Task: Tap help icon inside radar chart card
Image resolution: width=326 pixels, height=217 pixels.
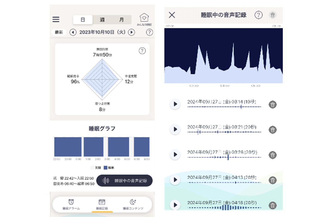Action: click(x=142, y=51)
